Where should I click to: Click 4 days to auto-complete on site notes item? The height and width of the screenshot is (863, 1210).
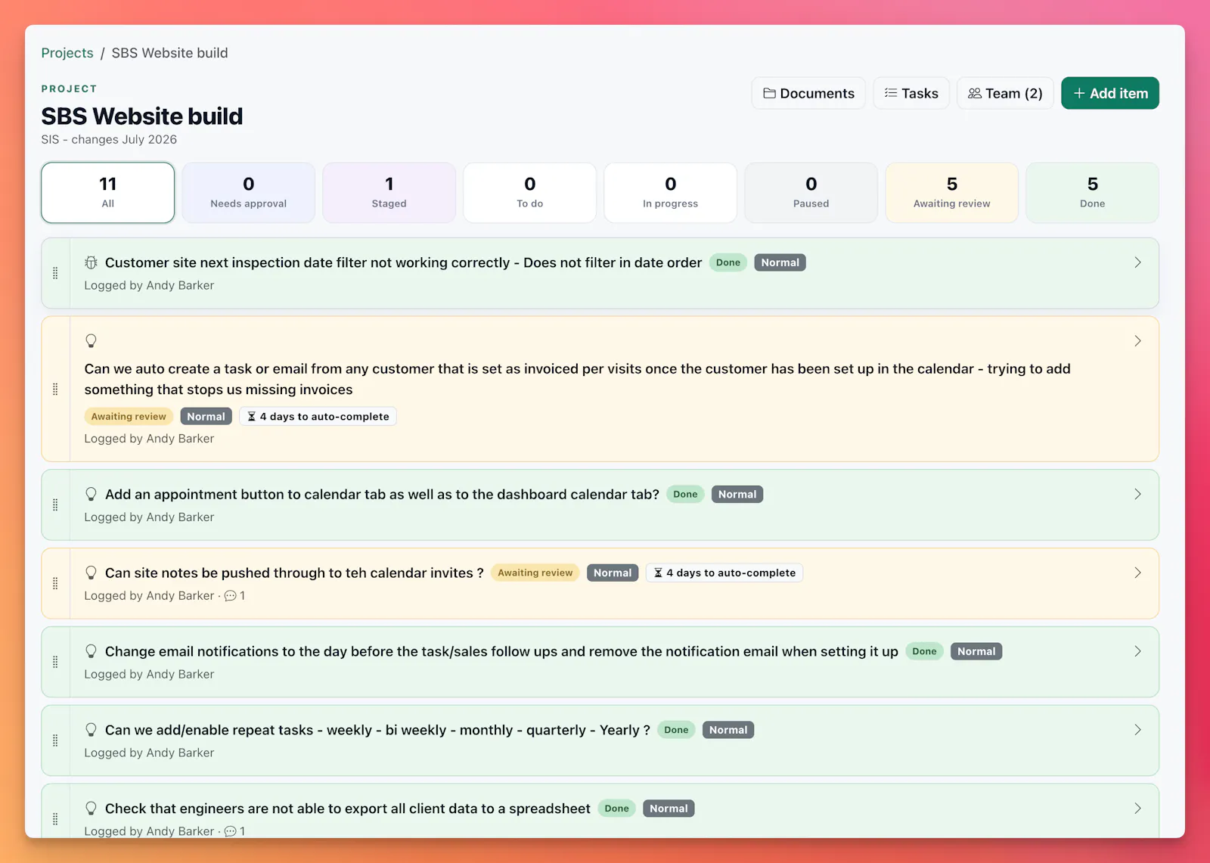click(x=724, y=573)
